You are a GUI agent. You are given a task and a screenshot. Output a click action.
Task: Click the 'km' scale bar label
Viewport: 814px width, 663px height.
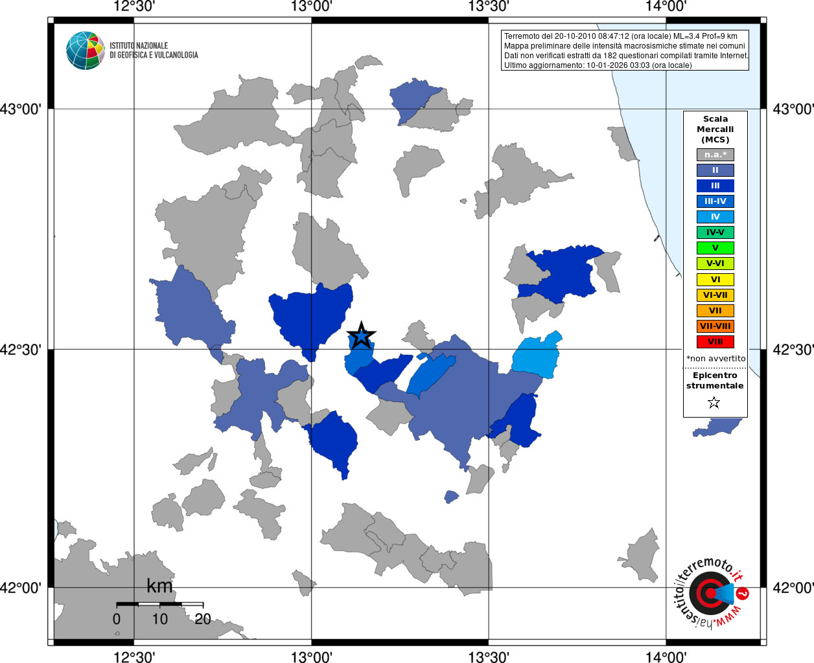(159, 587)
